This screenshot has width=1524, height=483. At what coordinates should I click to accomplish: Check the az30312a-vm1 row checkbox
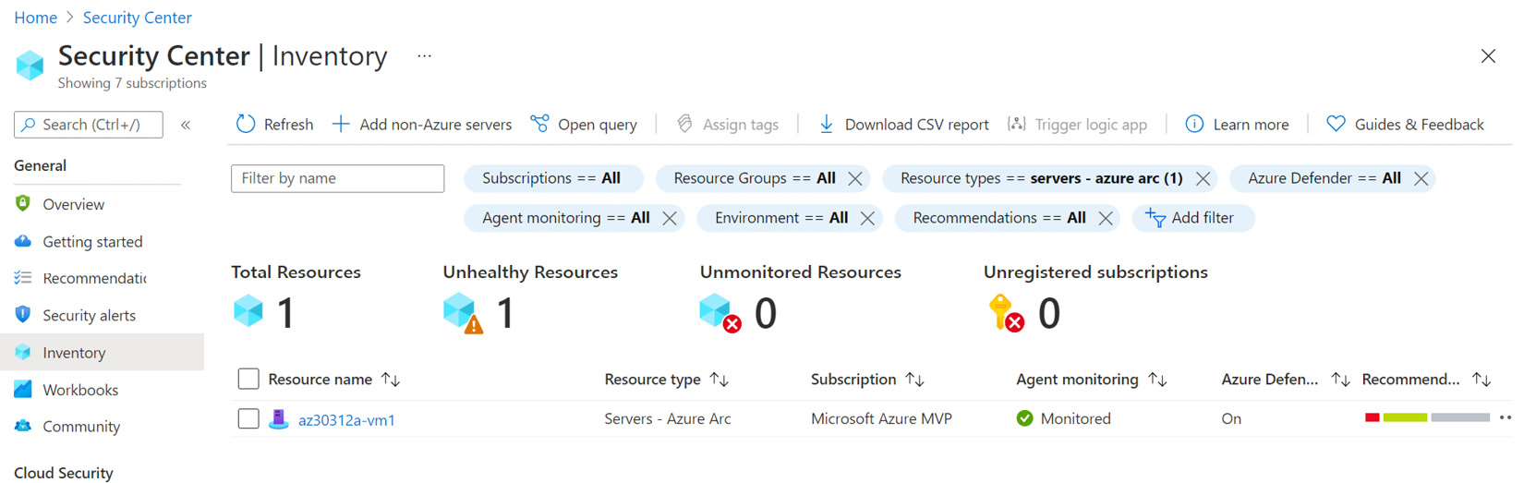[x=248, y=418]
